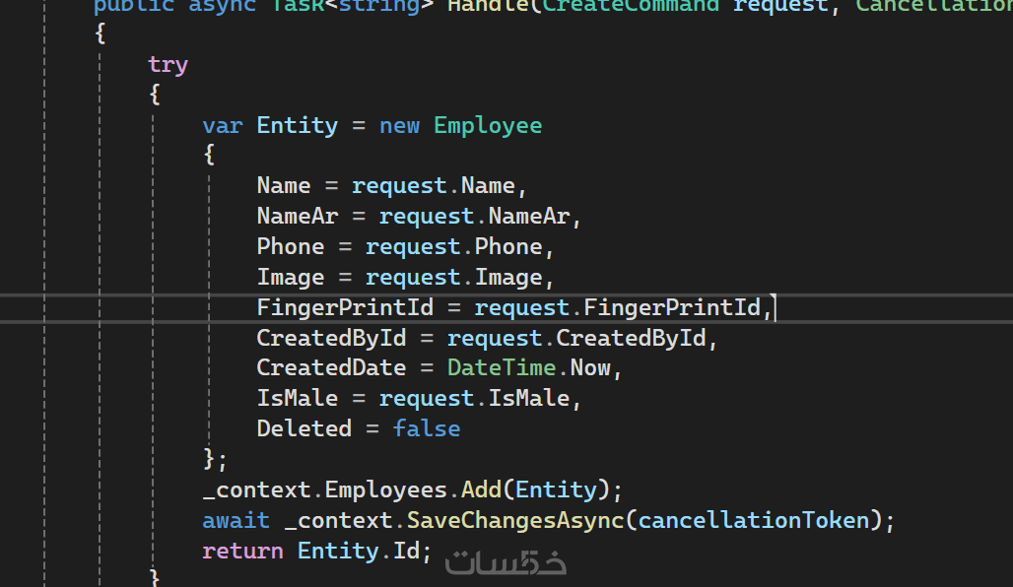Click the 'false' literal value
The height and width of the screenshot is (587, 1013).
pos(427,429)
